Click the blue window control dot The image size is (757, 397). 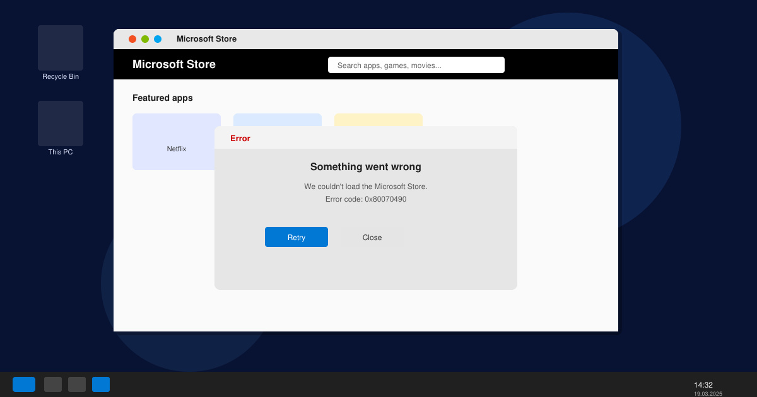(x=158, y=39)
